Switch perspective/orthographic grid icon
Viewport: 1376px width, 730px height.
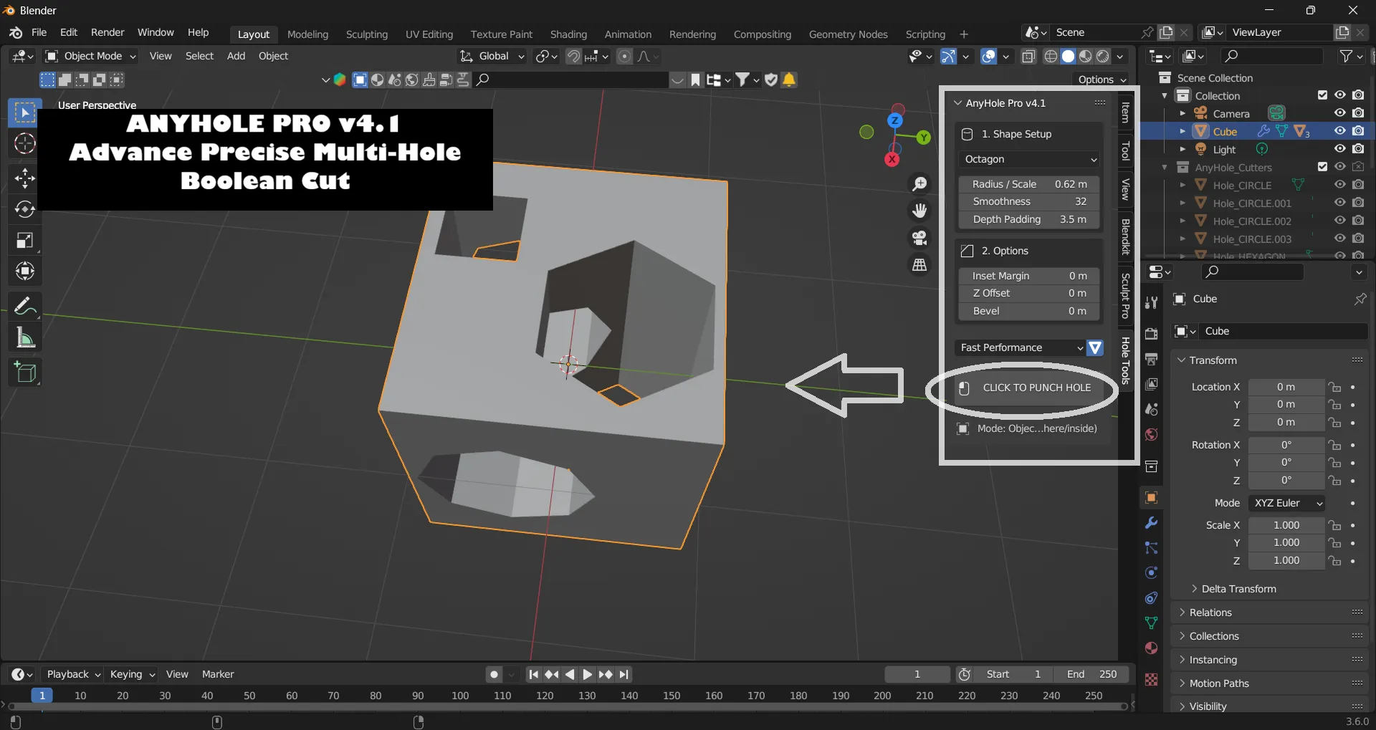pos(919,265)
